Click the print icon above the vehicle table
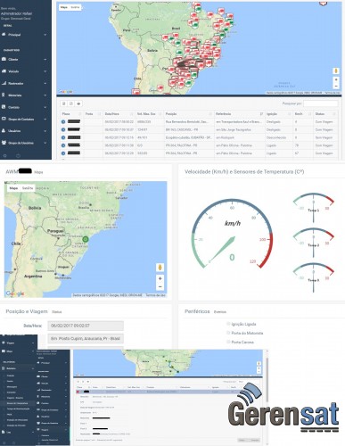 [x=78, y=103]
